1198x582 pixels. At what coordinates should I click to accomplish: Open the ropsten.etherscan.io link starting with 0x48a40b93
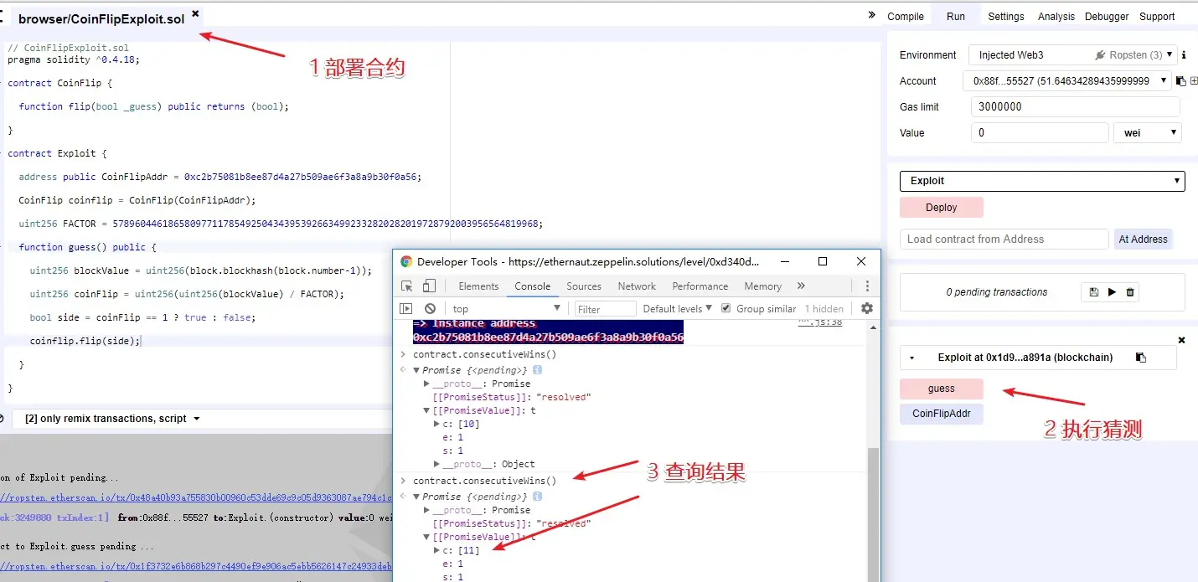pos(196,498)
